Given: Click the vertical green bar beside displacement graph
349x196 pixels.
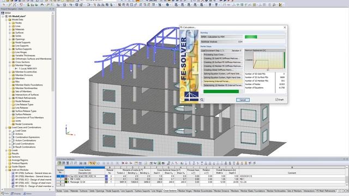Looking at the screenshot, I should click(x=284, y=60).
